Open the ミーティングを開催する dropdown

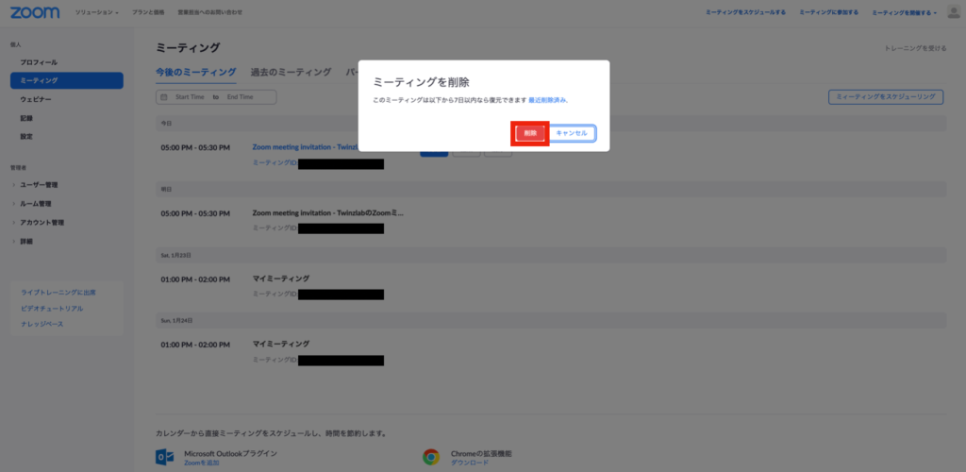(x=904, y=12)
